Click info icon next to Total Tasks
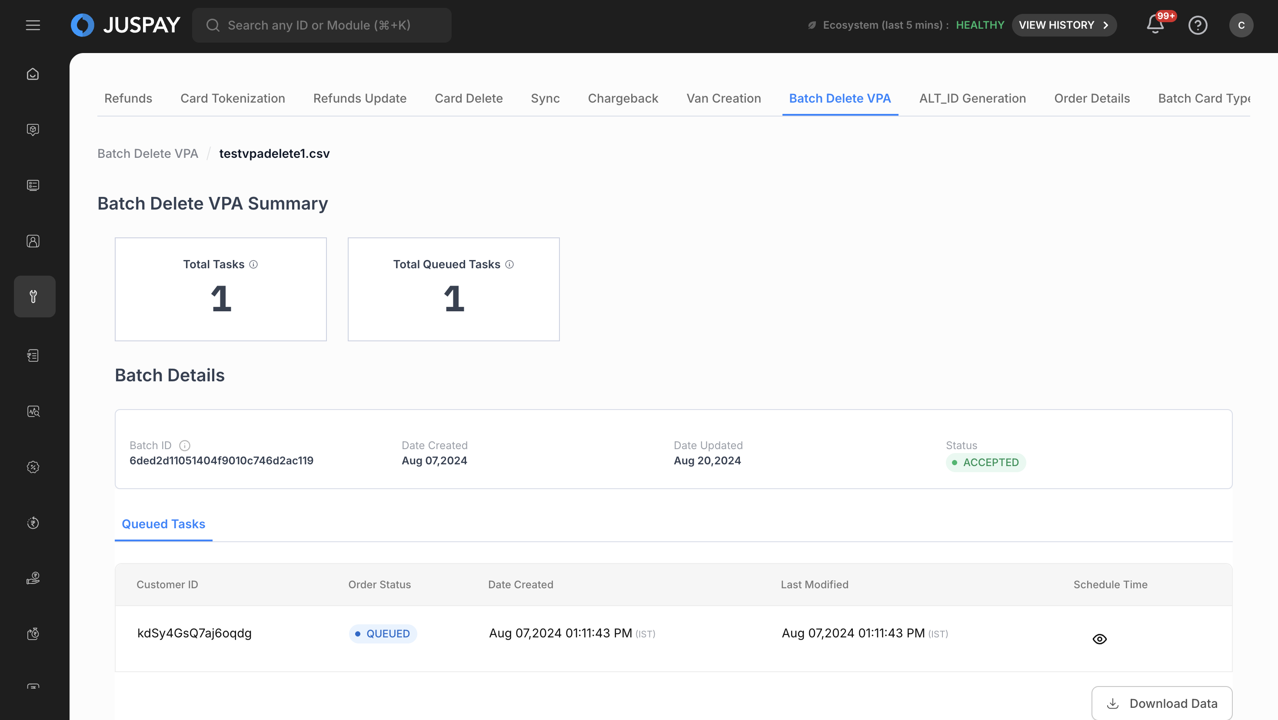 click(253, 264)
